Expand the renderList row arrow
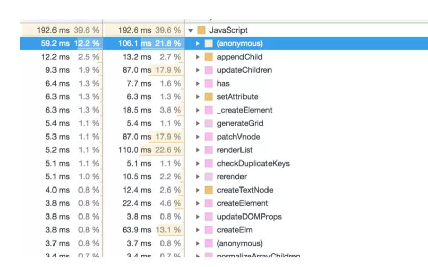428x267 pixels. click(x=198, y=150)
